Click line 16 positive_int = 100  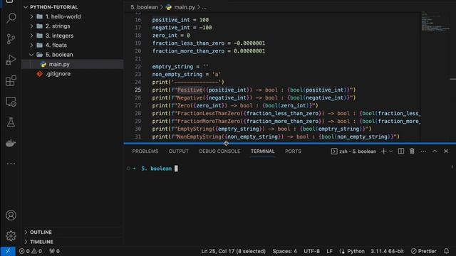point(180,20)
